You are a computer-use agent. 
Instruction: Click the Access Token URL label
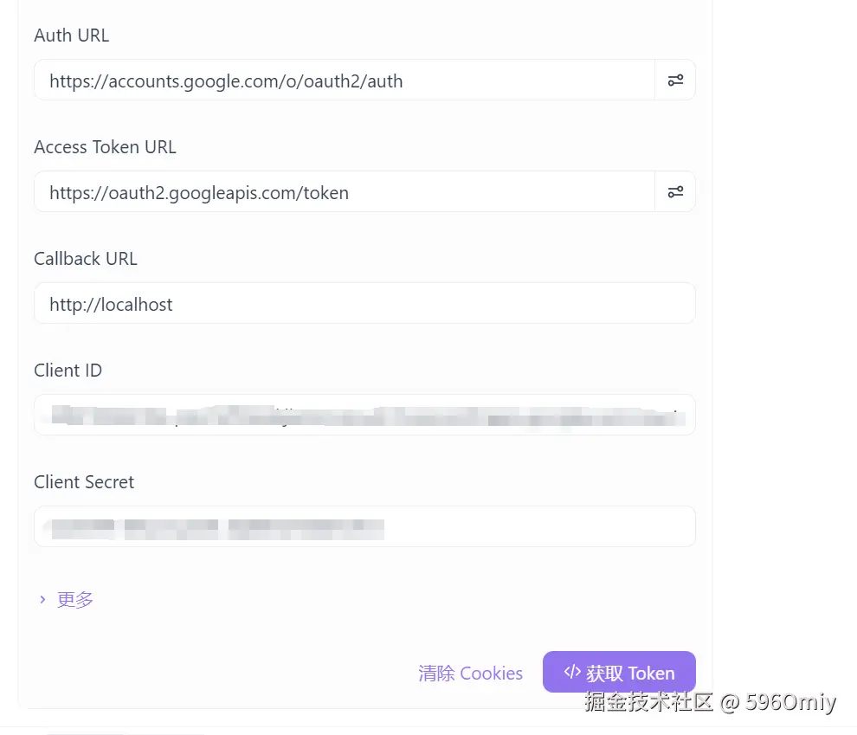[105, 147]
